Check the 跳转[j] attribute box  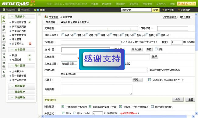click(x=147, y=35)
